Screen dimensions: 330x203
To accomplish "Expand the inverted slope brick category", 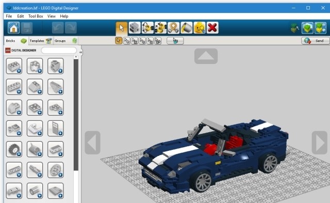I will click(56, 87).
